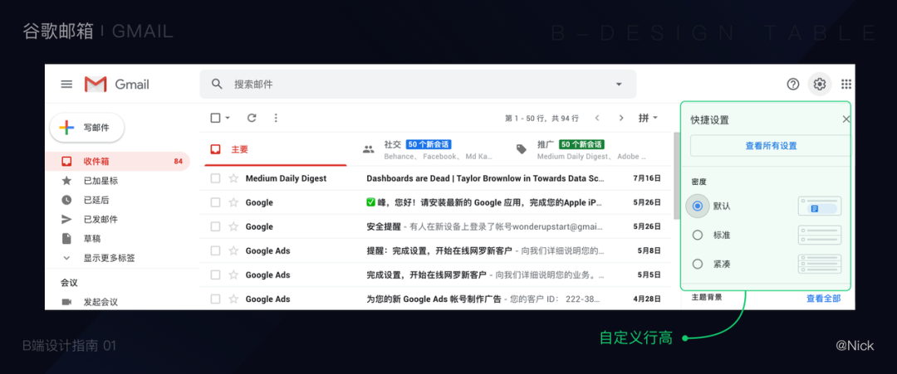Click the 查看全部 themes link
Screen dimensions: 897x374
click(823, 298)
